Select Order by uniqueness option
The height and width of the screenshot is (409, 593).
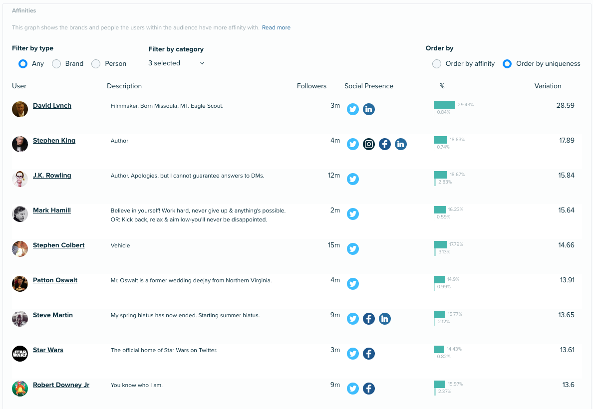(507, 64)
